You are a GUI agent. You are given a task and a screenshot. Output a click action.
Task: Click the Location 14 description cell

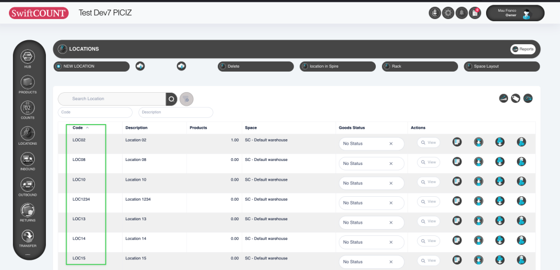tap(136, 239)
